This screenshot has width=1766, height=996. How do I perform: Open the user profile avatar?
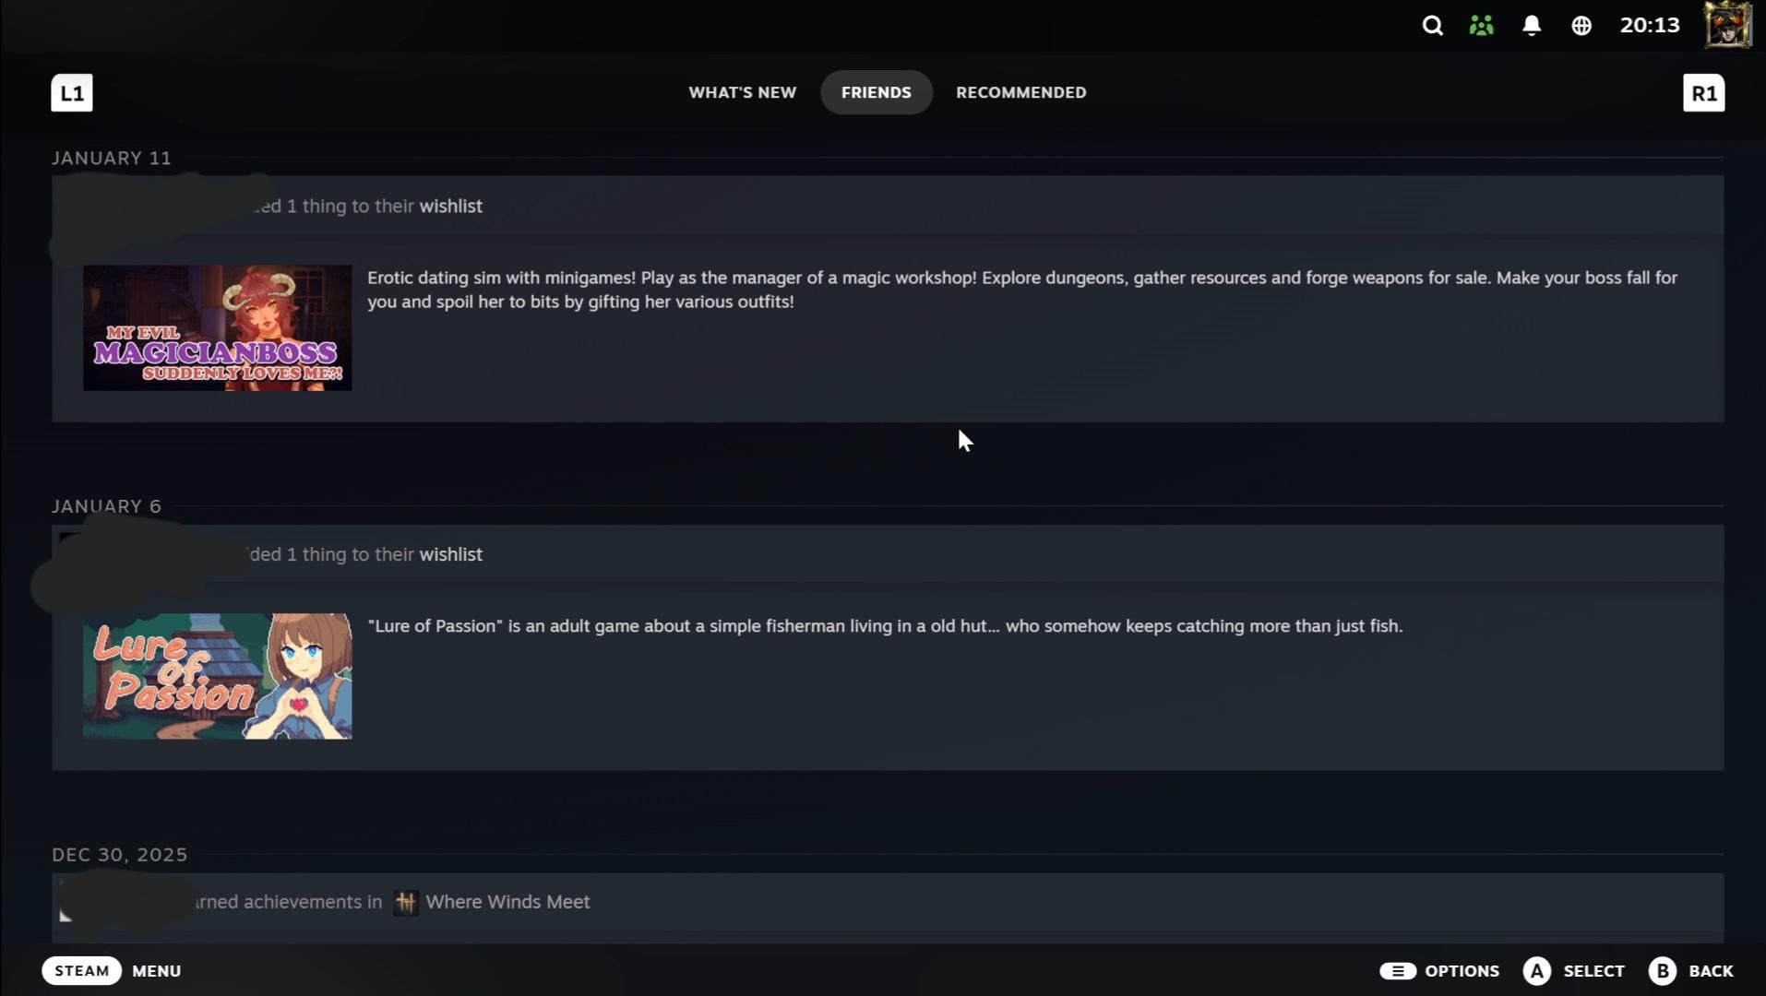(1727, 25)
